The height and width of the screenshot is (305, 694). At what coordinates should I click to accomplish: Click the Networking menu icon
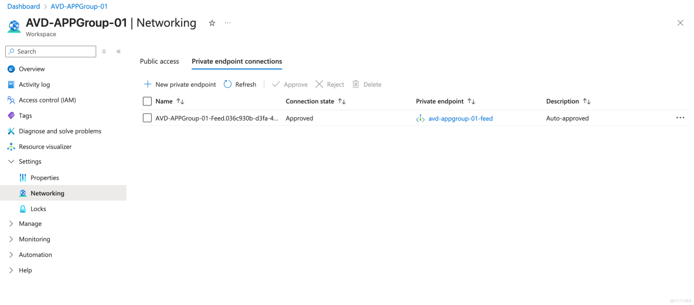(x=23, y=193)
